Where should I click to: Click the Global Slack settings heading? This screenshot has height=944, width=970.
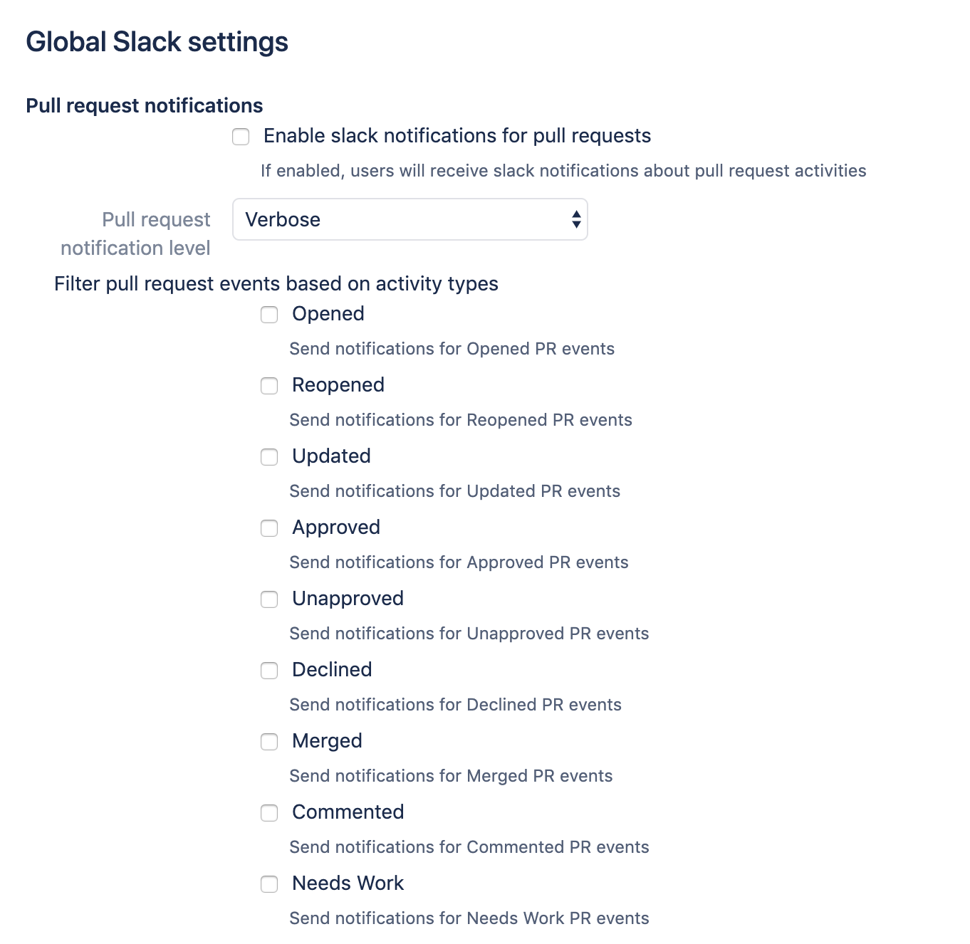(x=157, y=42)
